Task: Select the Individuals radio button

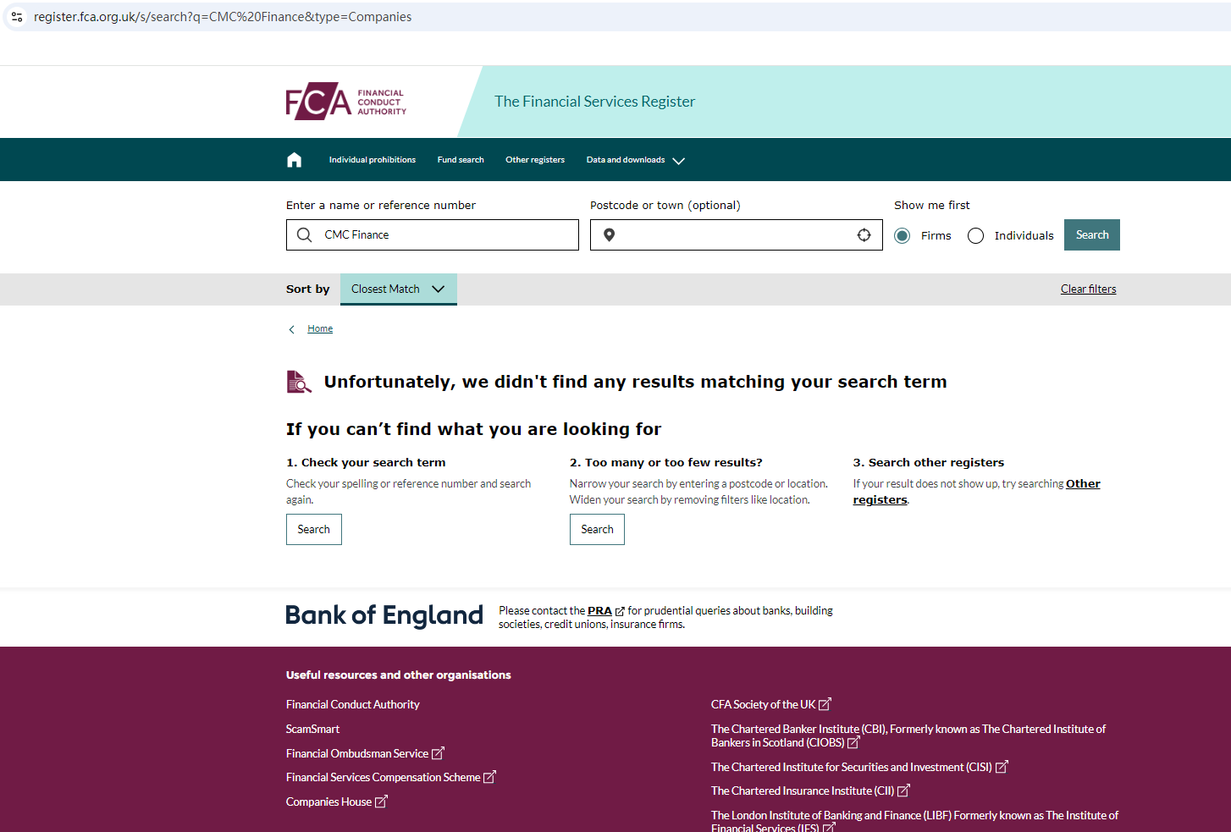Action: point(975,235)
